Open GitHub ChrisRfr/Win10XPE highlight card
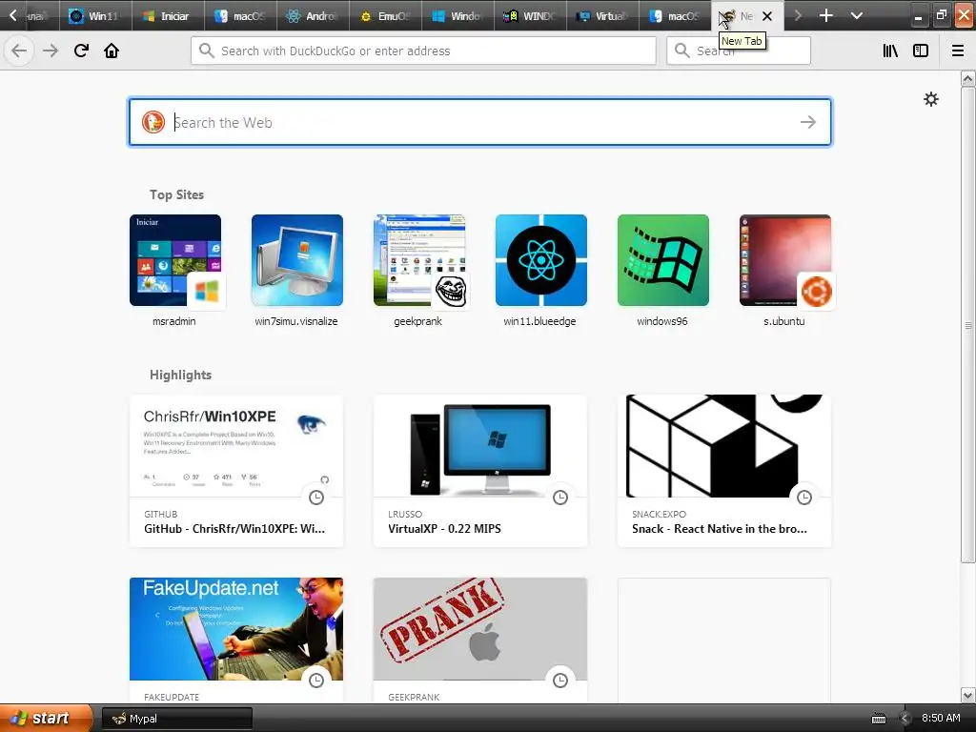Image resolution: width=976 pixels, height=732 pixels. (x=236, y=471)
